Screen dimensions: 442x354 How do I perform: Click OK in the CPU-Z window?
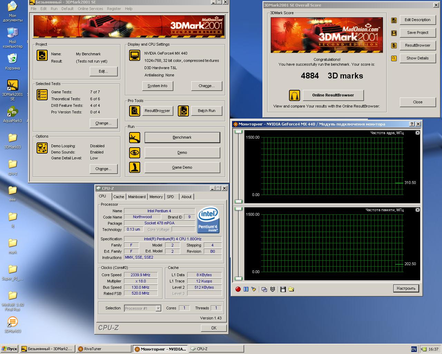(214, 328)
